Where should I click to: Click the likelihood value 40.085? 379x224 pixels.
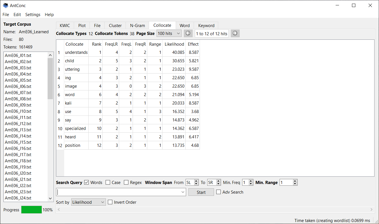click(178, 52)
